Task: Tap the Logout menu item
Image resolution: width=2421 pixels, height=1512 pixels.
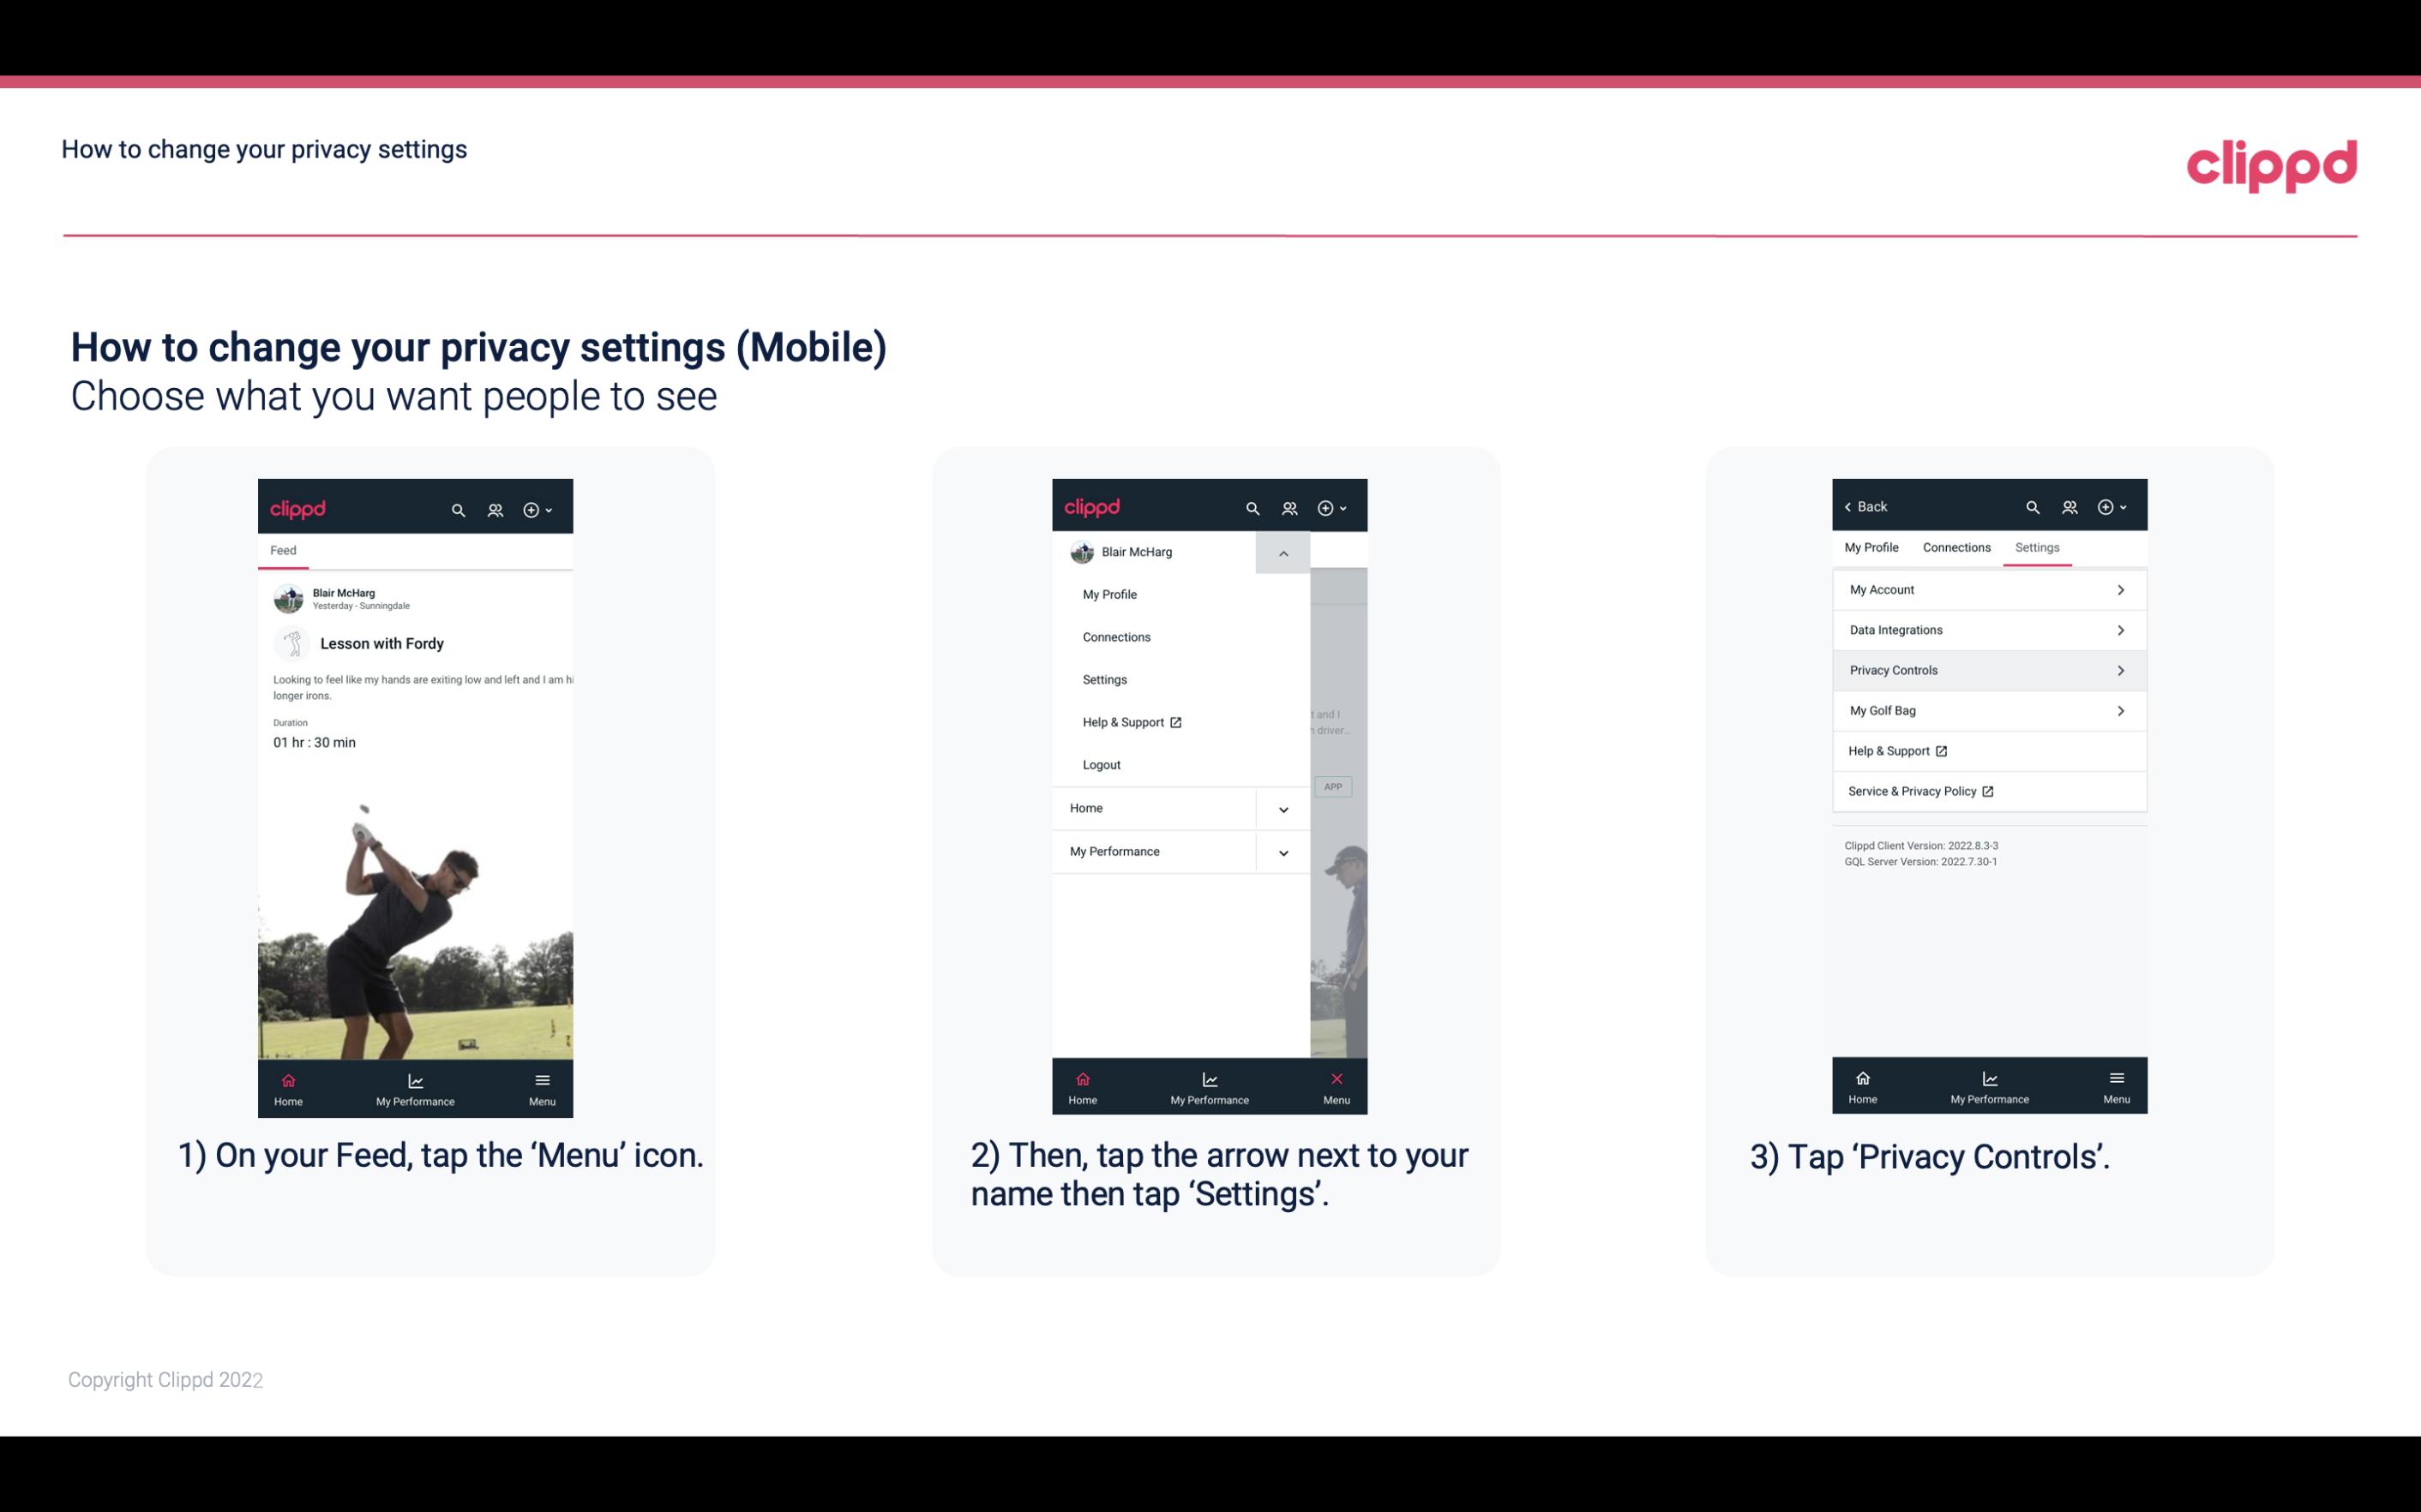Action: coord(1102,763)
